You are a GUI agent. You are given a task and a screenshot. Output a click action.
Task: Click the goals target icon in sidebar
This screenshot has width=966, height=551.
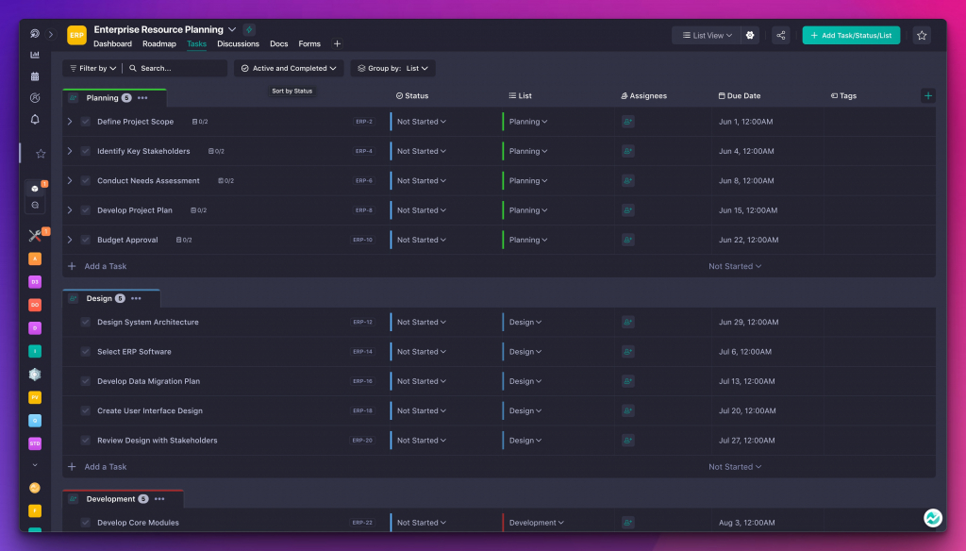pos(35,98)
